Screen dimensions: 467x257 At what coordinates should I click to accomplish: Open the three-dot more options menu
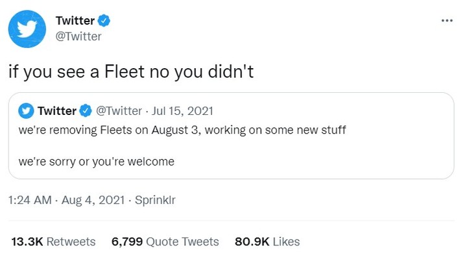[447, 21]
